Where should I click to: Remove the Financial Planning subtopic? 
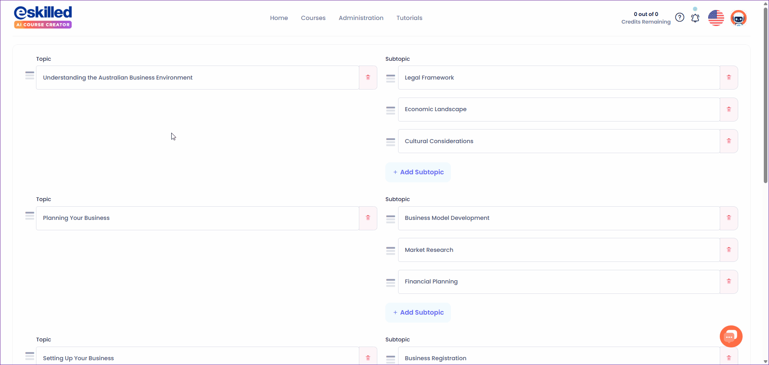[729, 282]
